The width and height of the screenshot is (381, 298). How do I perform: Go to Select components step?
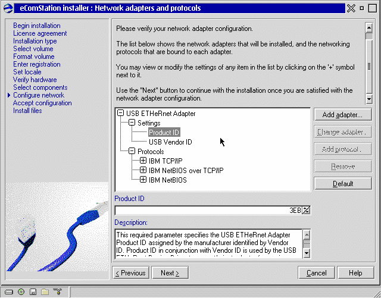pos(40,87)
